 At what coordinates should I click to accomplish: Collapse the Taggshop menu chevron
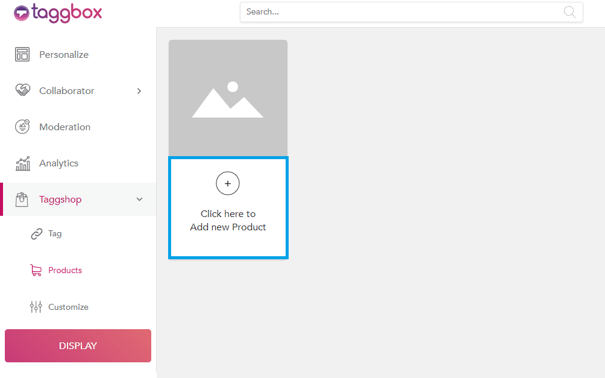(139, 200)
